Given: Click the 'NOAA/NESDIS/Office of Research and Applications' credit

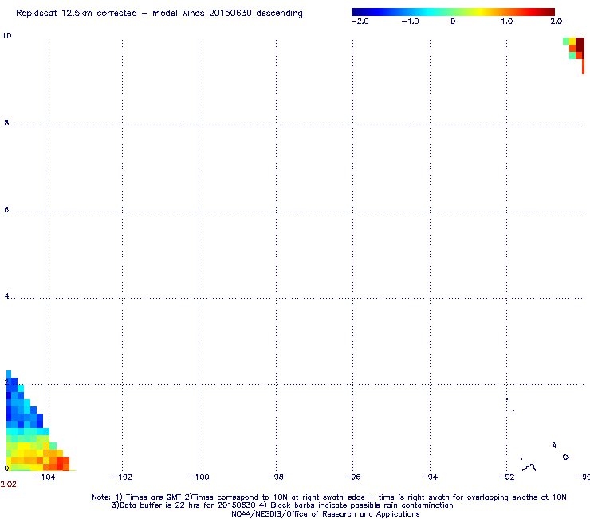Looking at the screenshot, I should (x=325, y=514).
